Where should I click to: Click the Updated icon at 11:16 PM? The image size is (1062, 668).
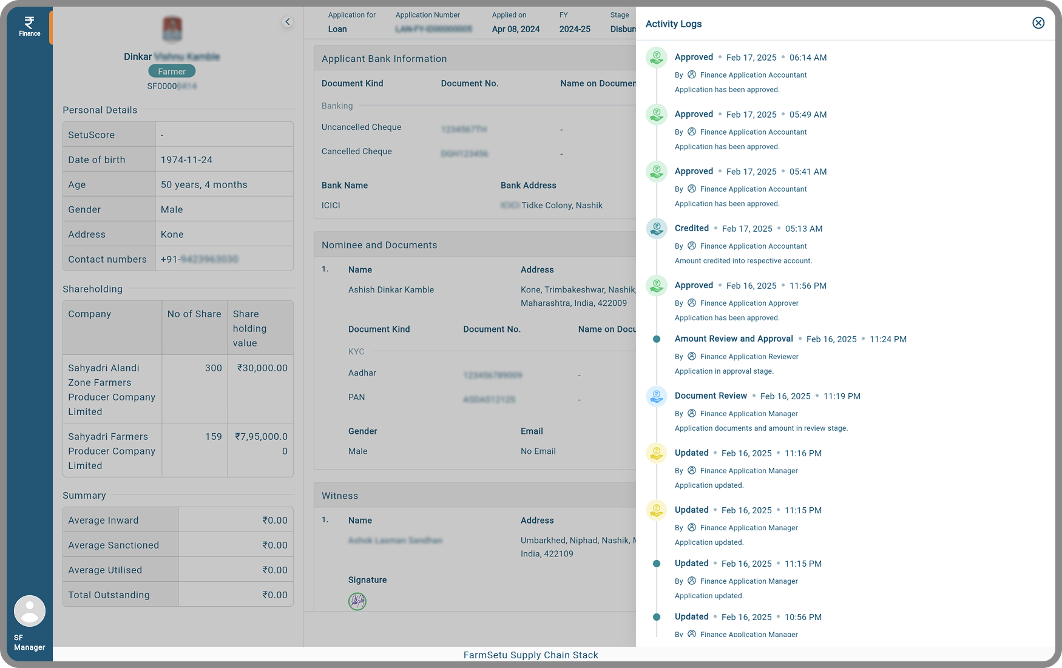(656, 453)
